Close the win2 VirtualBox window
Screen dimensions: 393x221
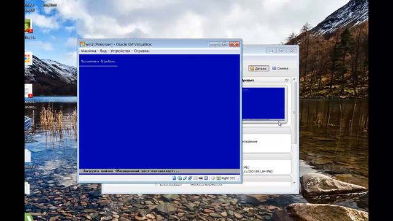[235, 44]
